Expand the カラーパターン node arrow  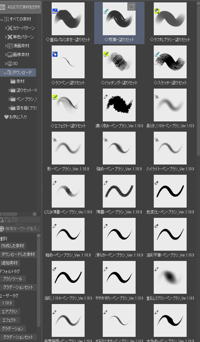pos(6,28)
